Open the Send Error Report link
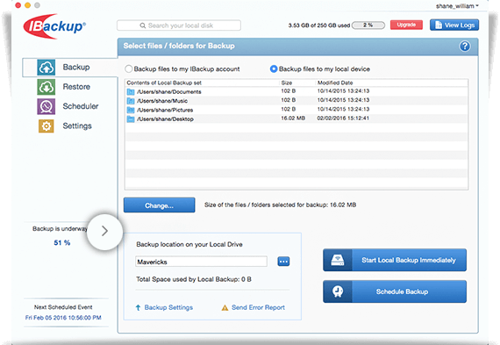This screenshot has height=345, width=500. [x=258, y=307]
